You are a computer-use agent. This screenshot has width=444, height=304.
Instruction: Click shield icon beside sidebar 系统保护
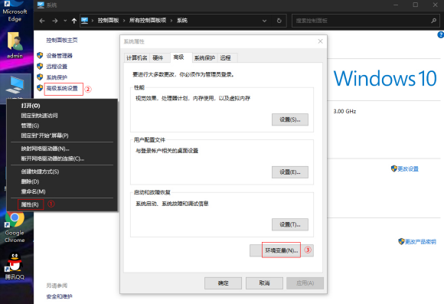coord(40,77)
